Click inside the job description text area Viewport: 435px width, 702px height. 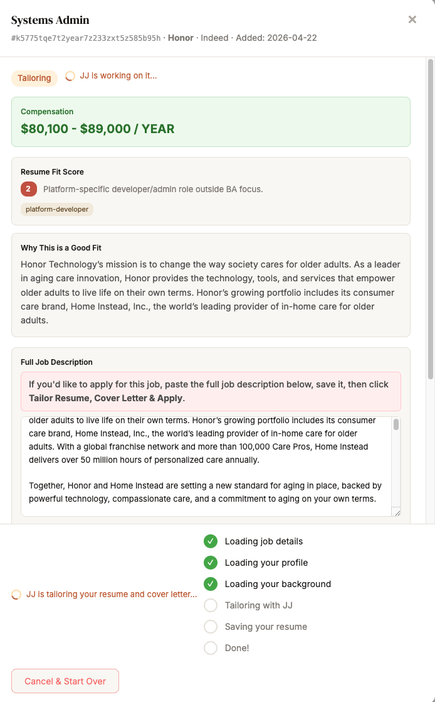tap(207, 465)
